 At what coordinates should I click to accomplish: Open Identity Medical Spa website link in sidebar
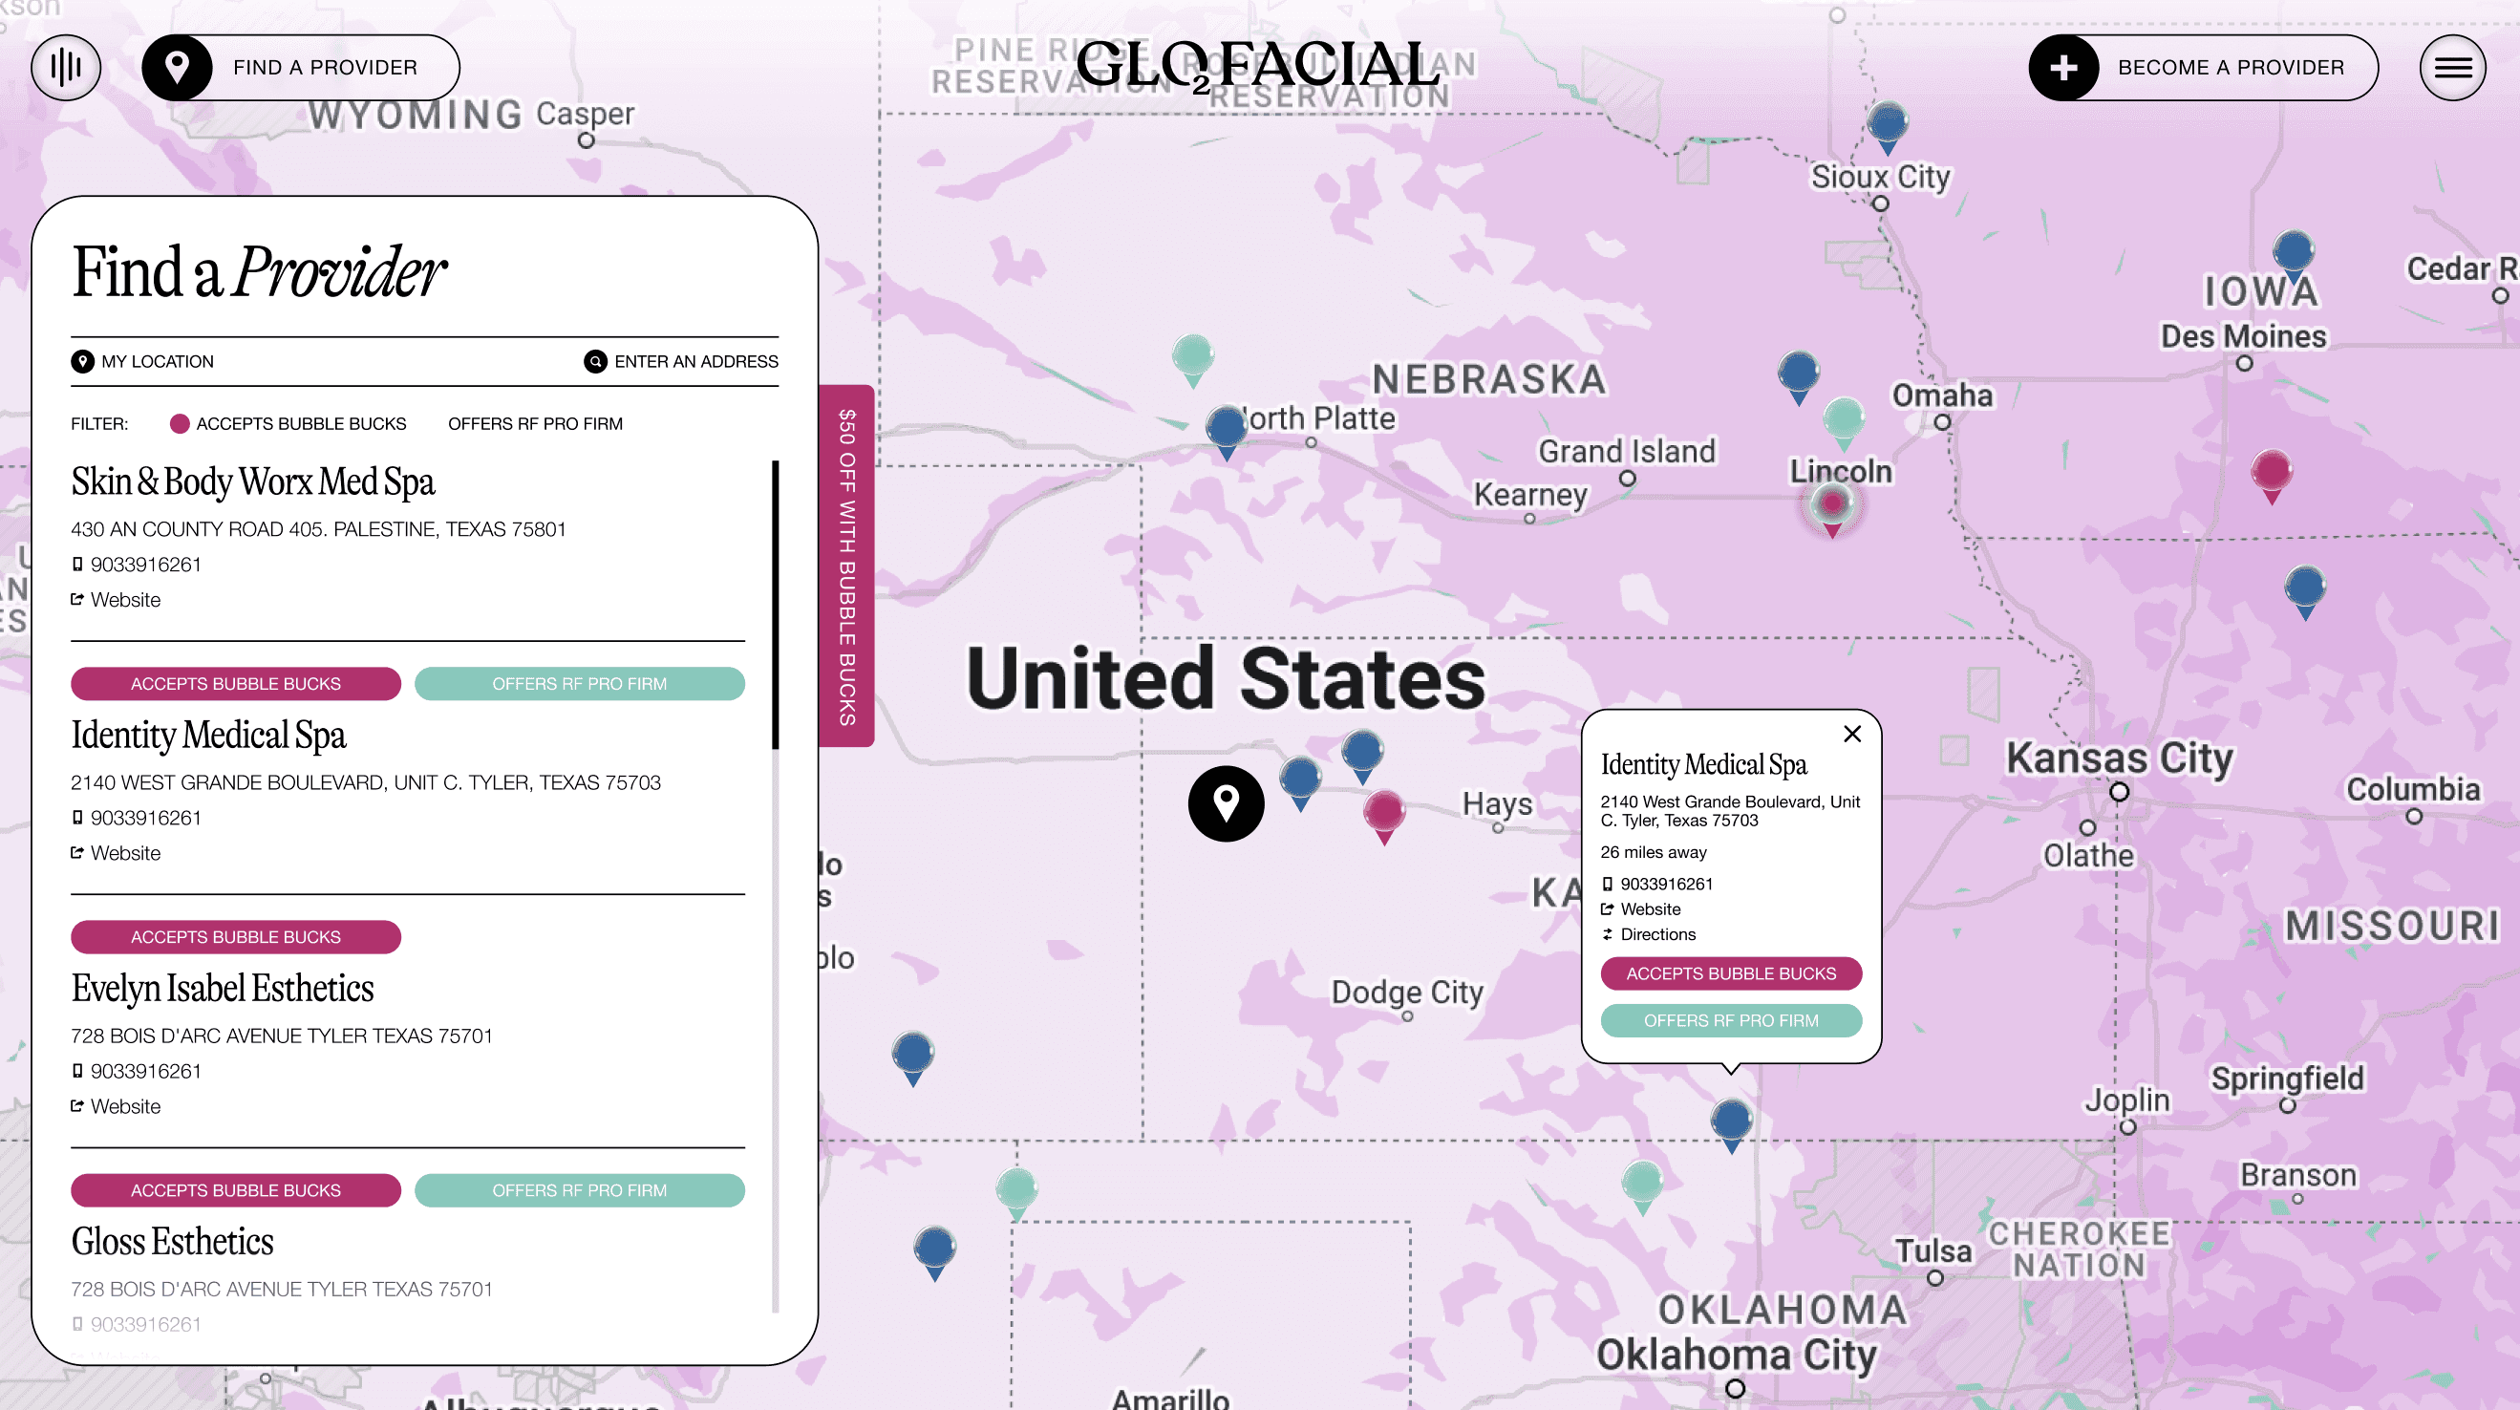(x=116, y=853)
